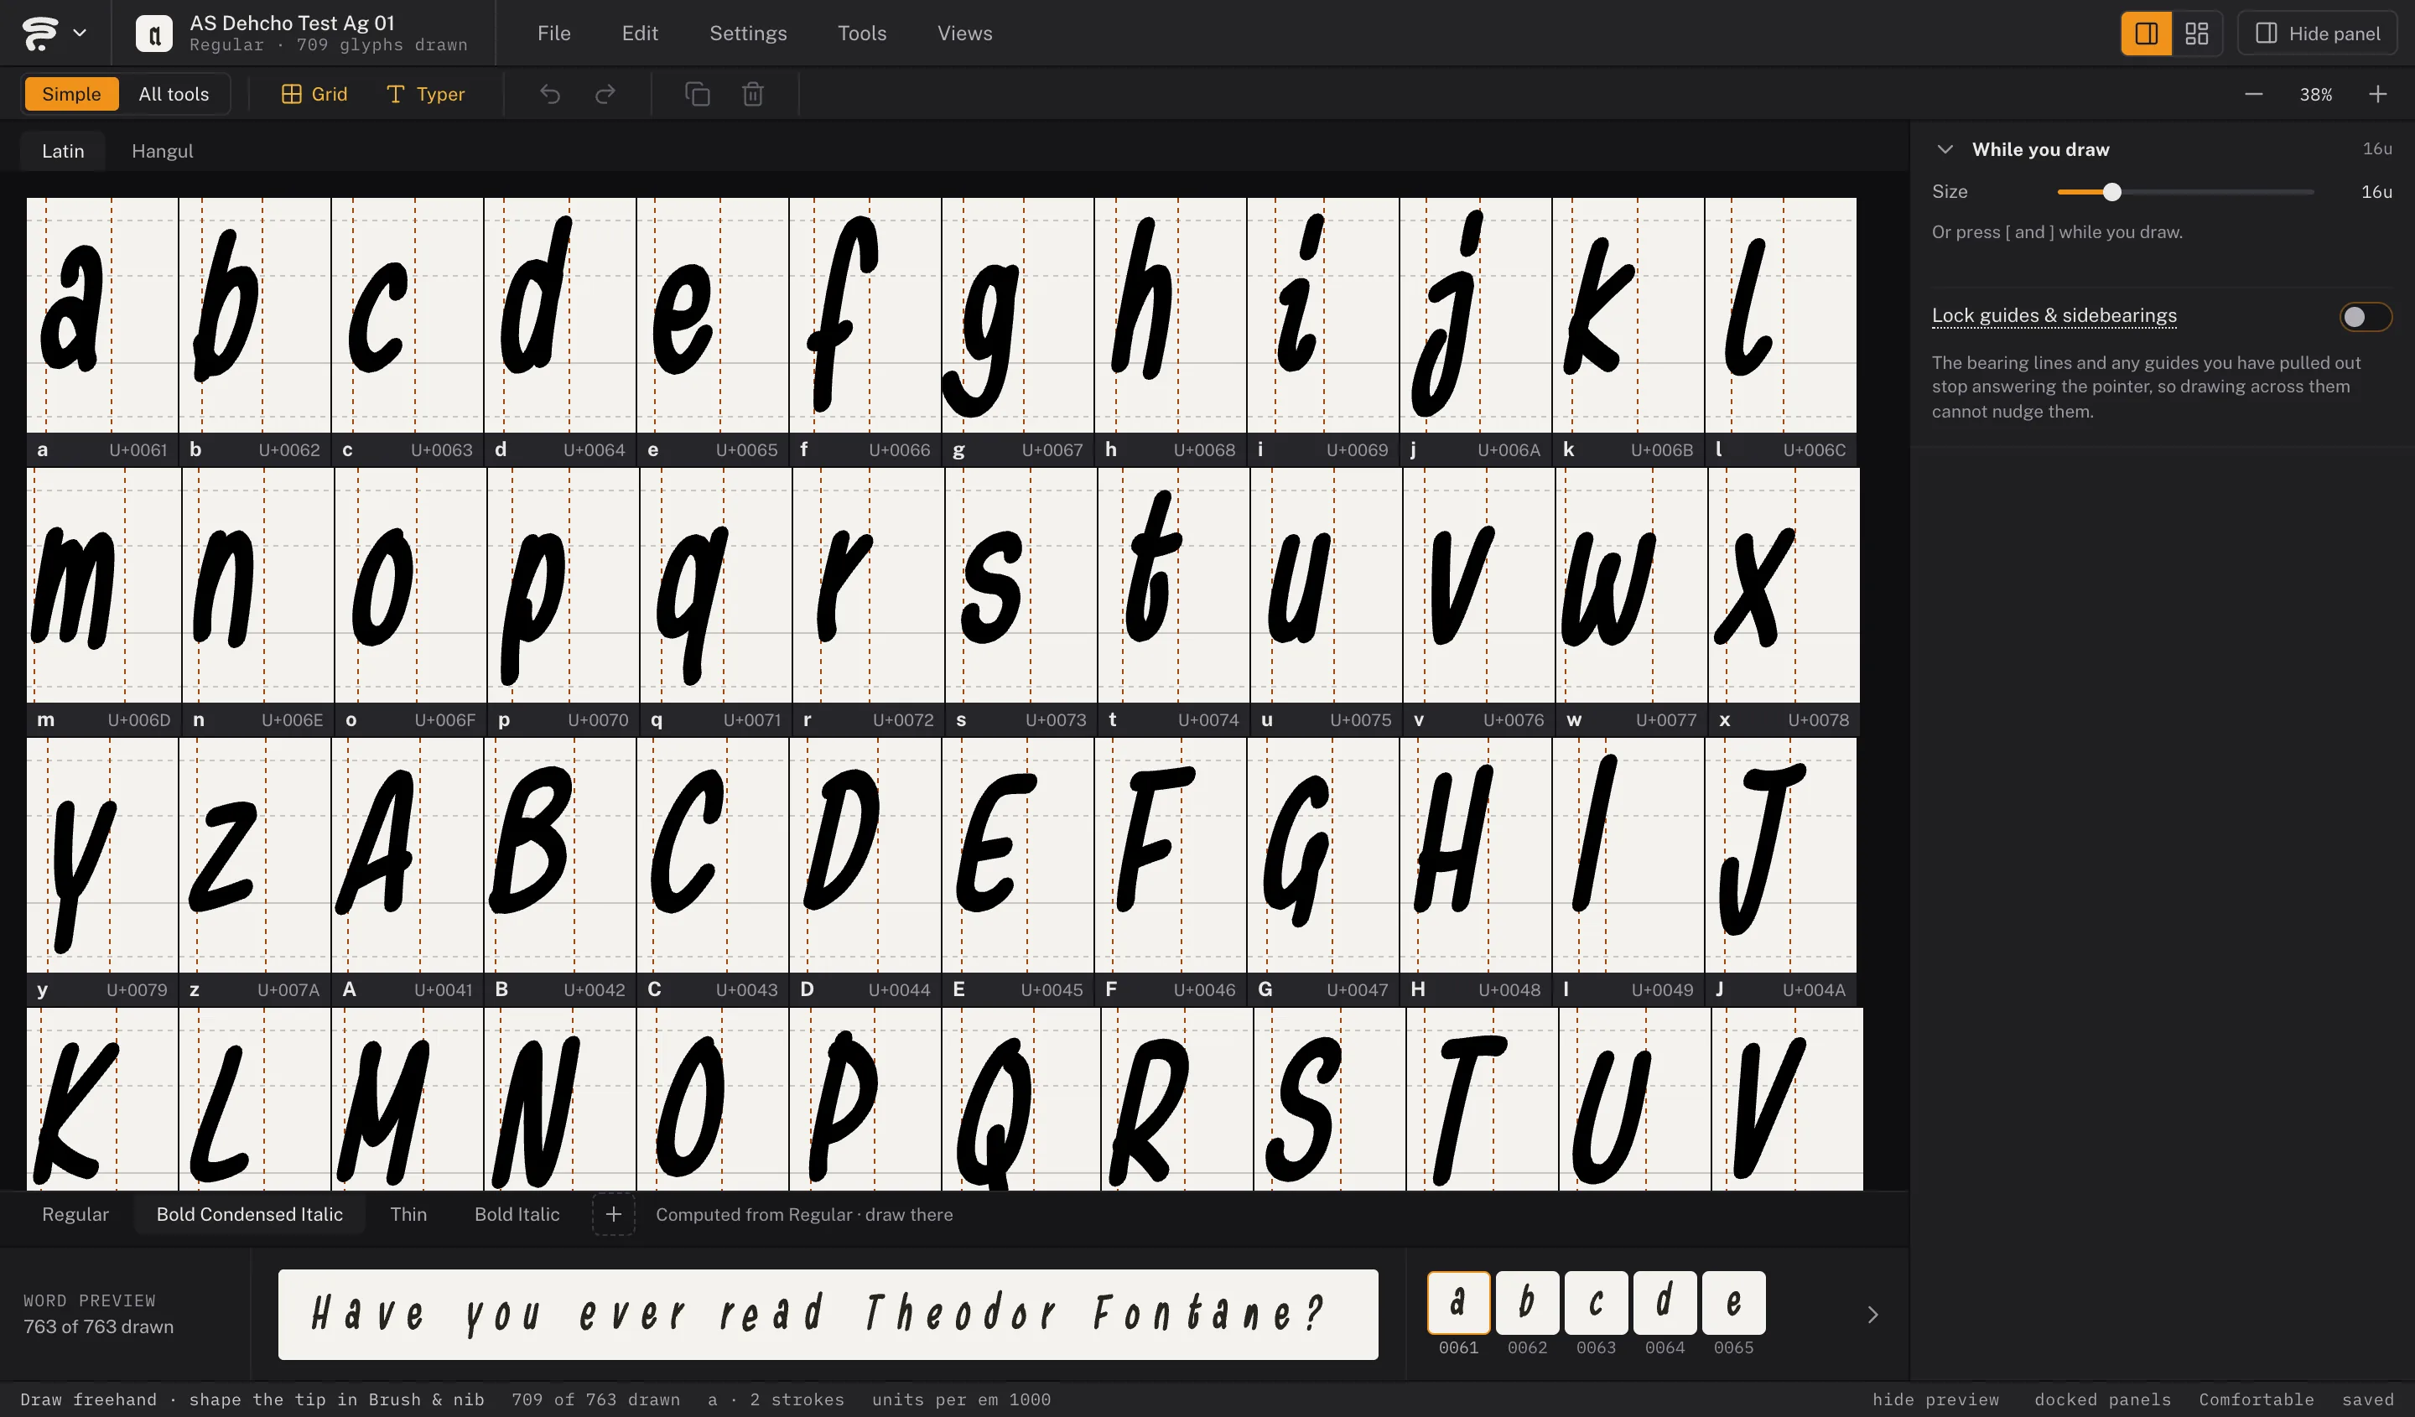
Task: Adjust the Size slider handle
Action: click(2111, 192)
